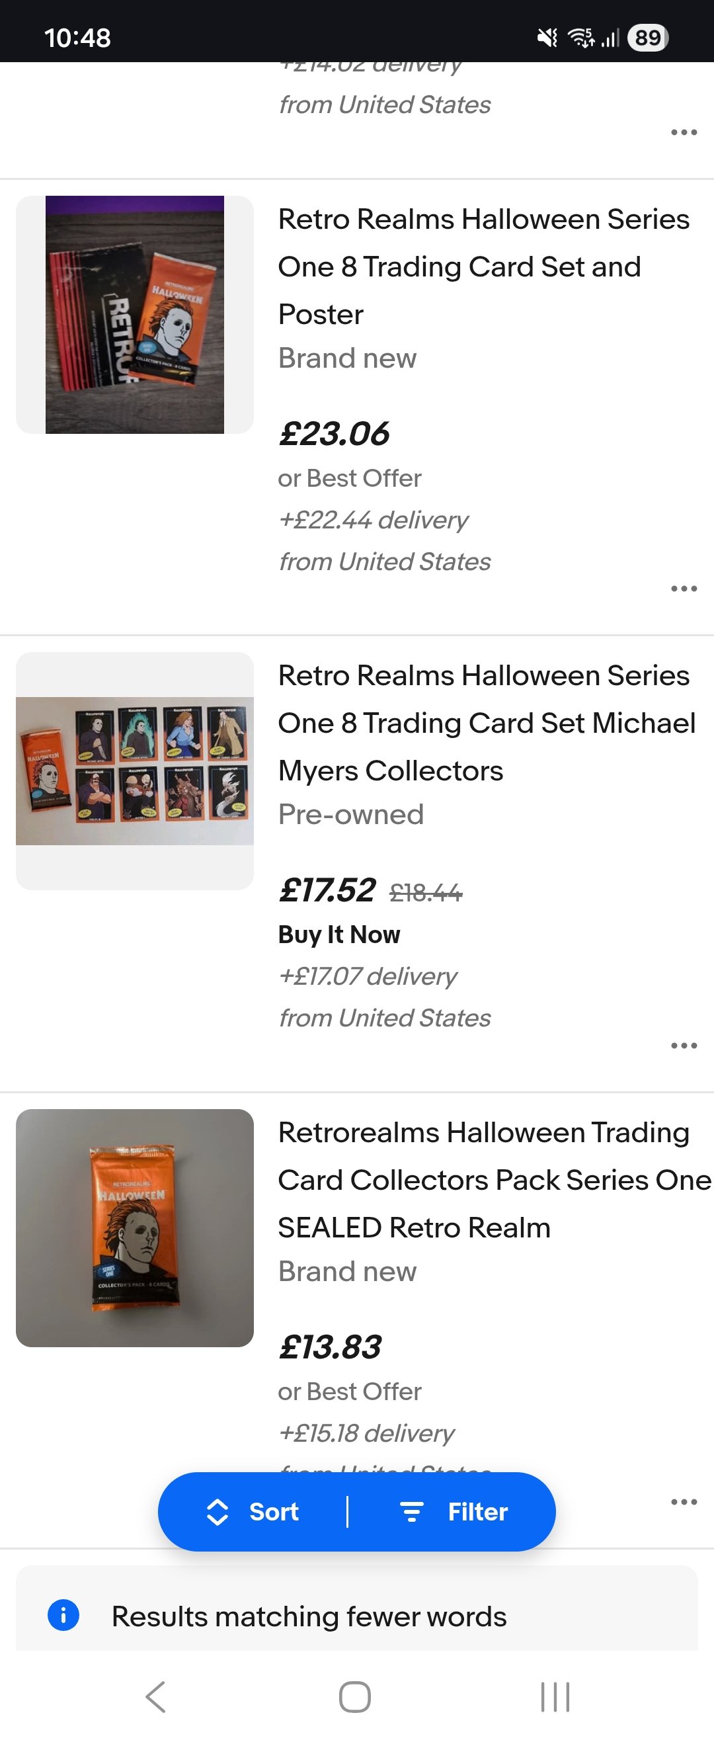Tap three-dot menu above the poster listing
Viewport: 714px width, 1746px height.
684,132
